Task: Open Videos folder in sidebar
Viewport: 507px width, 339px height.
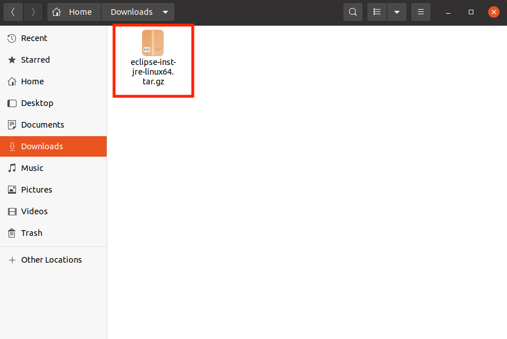Action: (54, 211)
